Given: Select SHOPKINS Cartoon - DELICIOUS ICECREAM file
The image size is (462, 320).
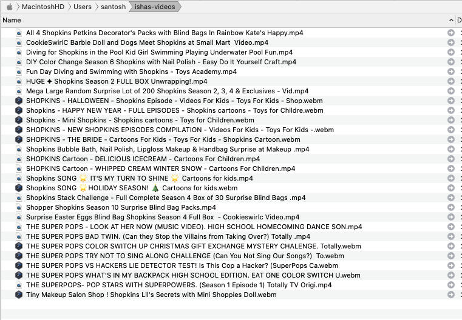Looking at the screenshot, I should point(143,159).
